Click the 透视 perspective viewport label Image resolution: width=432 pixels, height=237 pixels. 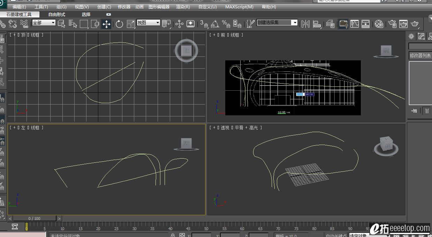coord(225,128)
